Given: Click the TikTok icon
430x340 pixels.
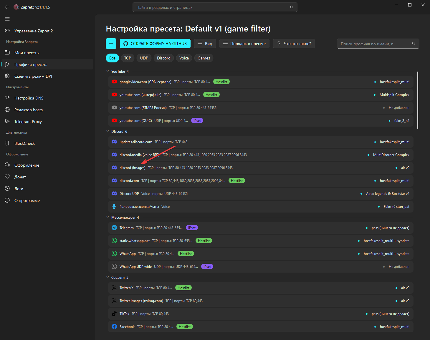Looking at the screenshot, I should pyautogui.click(x=114, y=314).
